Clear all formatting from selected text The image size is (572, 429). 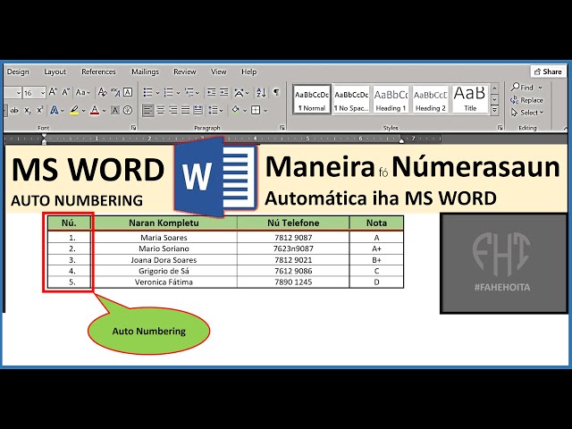[102, 92]
